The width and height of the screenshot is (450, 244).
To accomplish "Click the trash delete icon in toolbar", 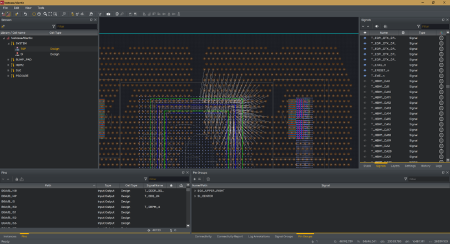I will click(x=117, y=14).
